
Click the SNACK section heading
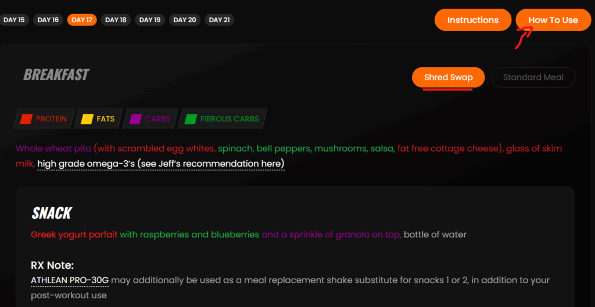coord(51,214)
